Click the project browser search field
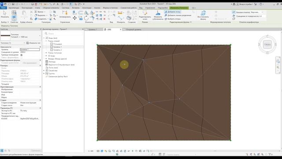The width and height of the screenshot is (282, 159). (x=63, y=34)
